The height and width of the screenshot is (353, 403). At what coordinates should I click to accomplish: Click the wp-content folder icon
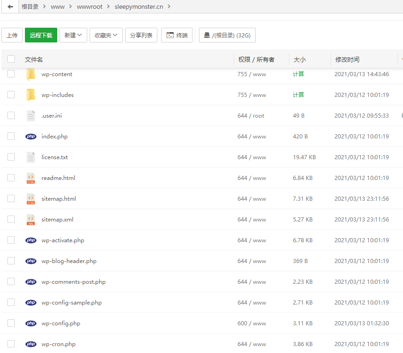[31, 74]
